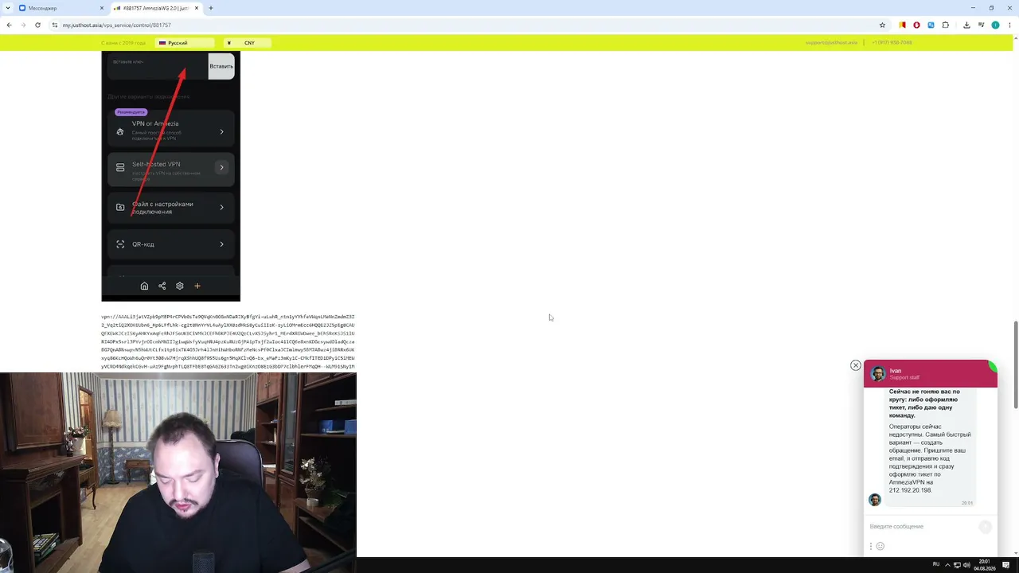1019x573 pixels.
Task: Open chat options three-dot menu
Action: click(870, 546)
